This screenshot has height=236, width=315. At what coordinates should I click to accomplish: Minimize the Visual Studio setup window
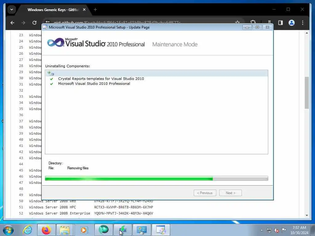click(247, 27)
